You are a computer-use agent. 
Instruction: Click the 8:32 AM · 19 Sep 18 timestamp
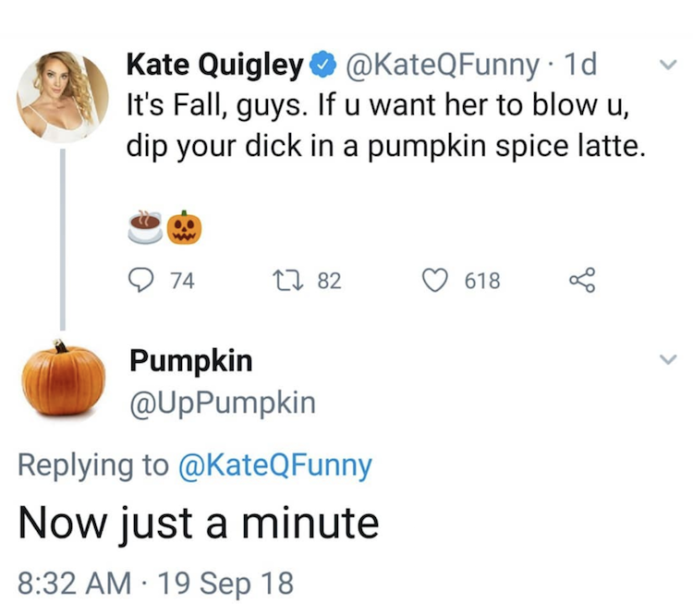(155, 583)
